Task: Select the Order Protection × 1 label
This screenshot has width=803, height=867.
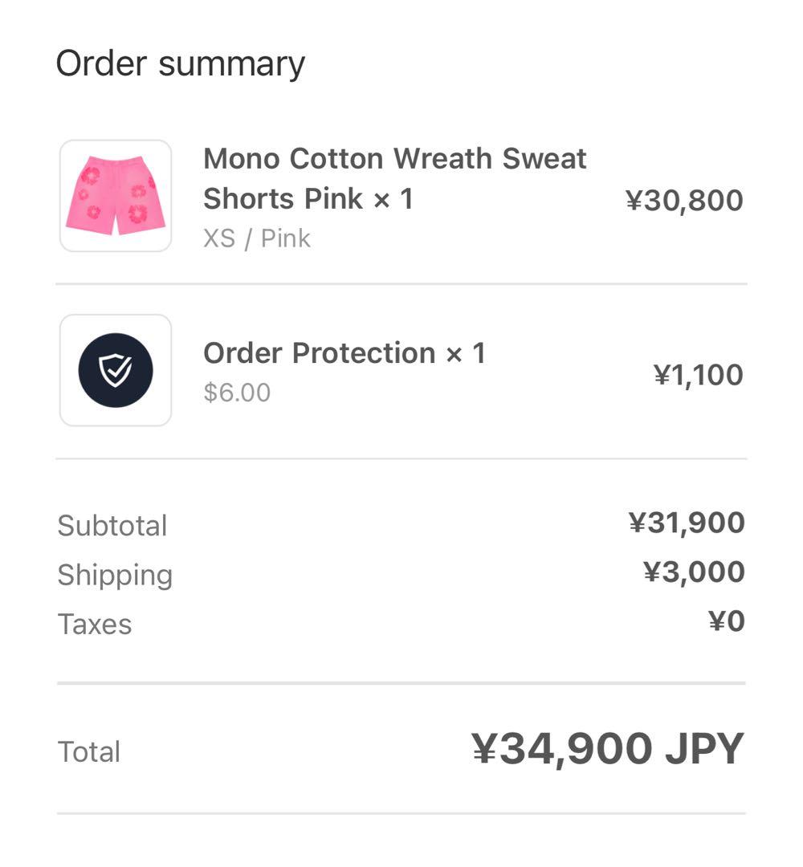Action: (x=344, y=353)
